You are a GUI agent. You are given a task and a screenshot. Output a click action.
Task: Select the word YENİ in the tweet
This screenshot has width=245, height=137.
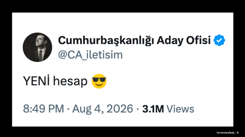click(x=36, y=81)
